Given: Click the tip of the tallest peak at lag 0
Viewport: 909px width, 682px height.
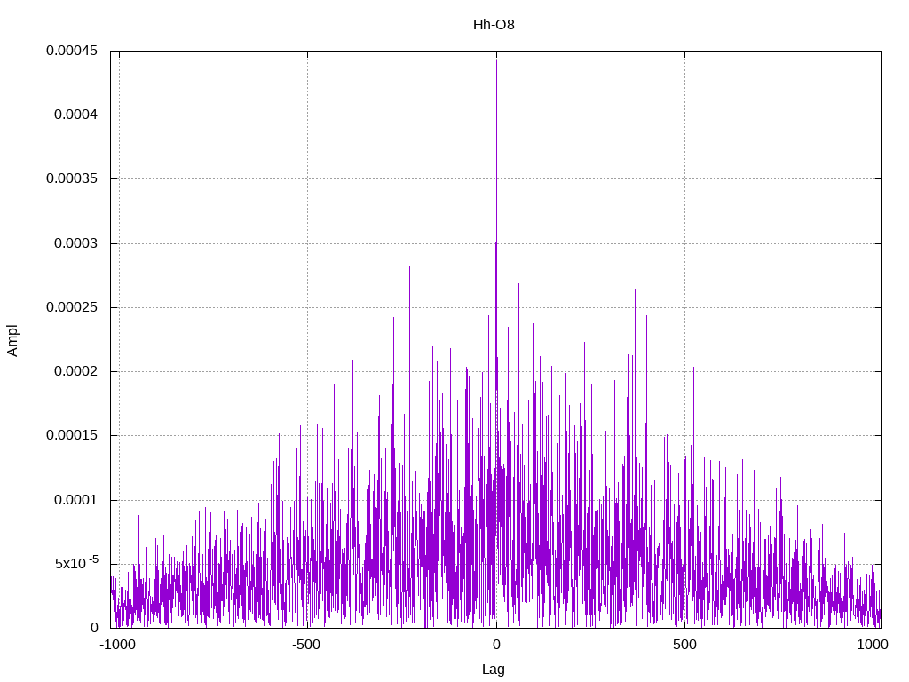Looking at the screenshot, I should pos(496,59).
